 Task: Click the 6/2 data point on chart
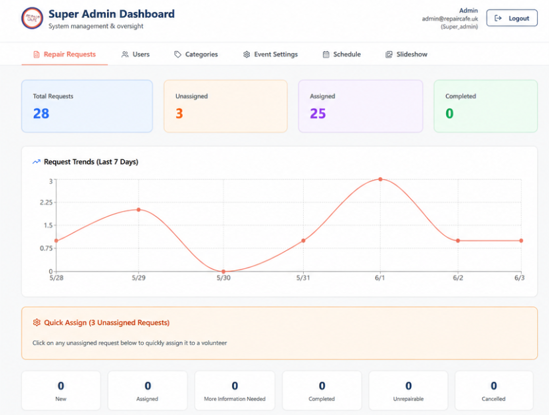click(458, 241)
